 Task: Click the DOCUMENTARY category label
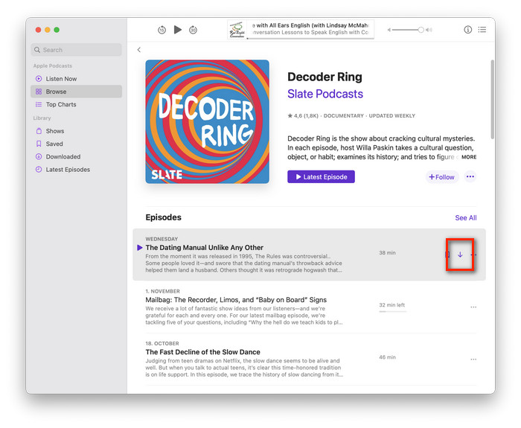pos(344,116)
